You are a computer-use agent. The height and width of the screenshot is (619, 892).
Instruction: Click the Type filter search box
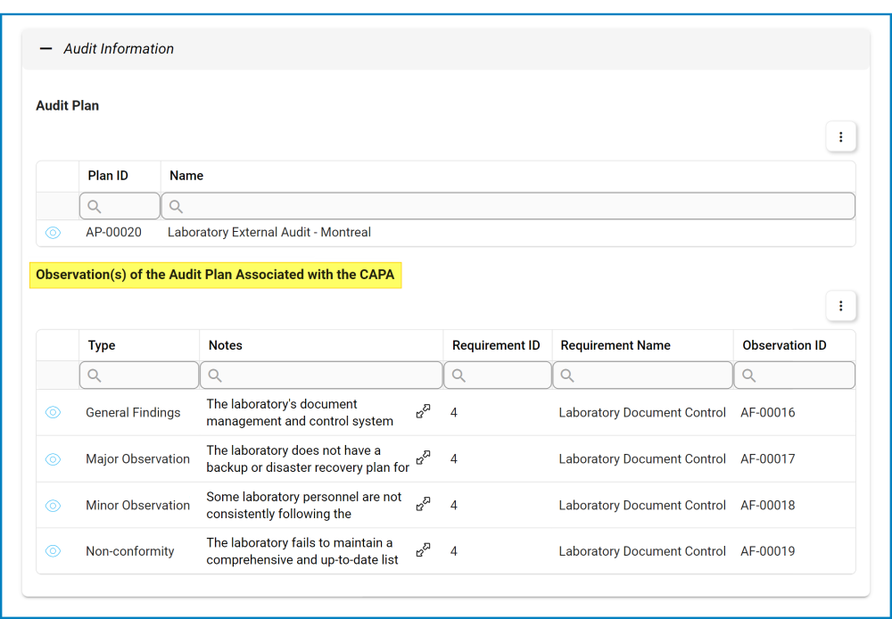pos(138,375)
